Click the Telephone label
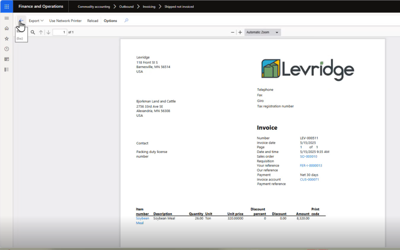Screen dimensions: 400x250 click(x=265, y=90)
